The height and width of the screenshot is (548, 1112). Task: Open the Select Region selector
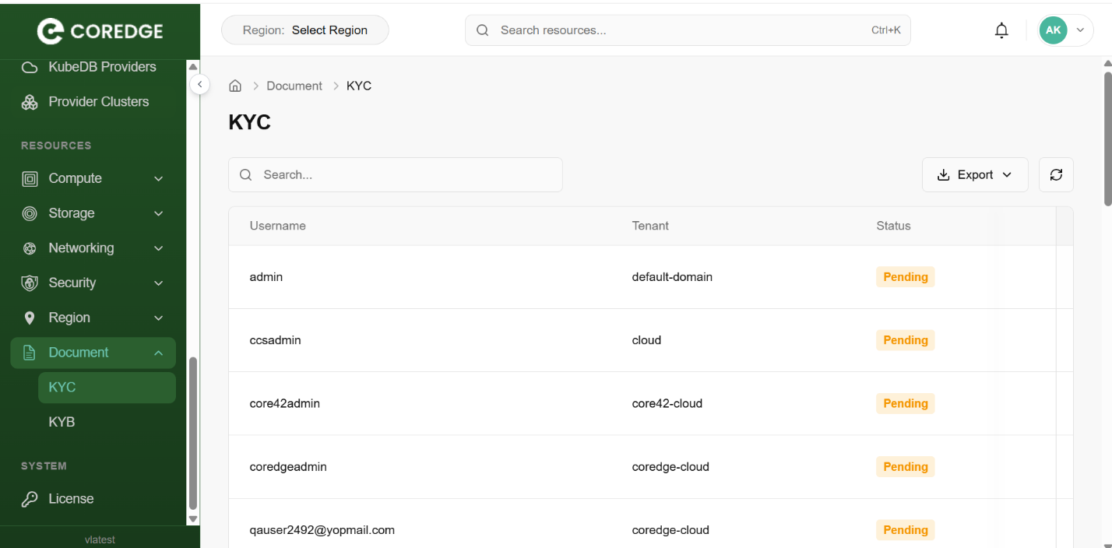[305, 30]
